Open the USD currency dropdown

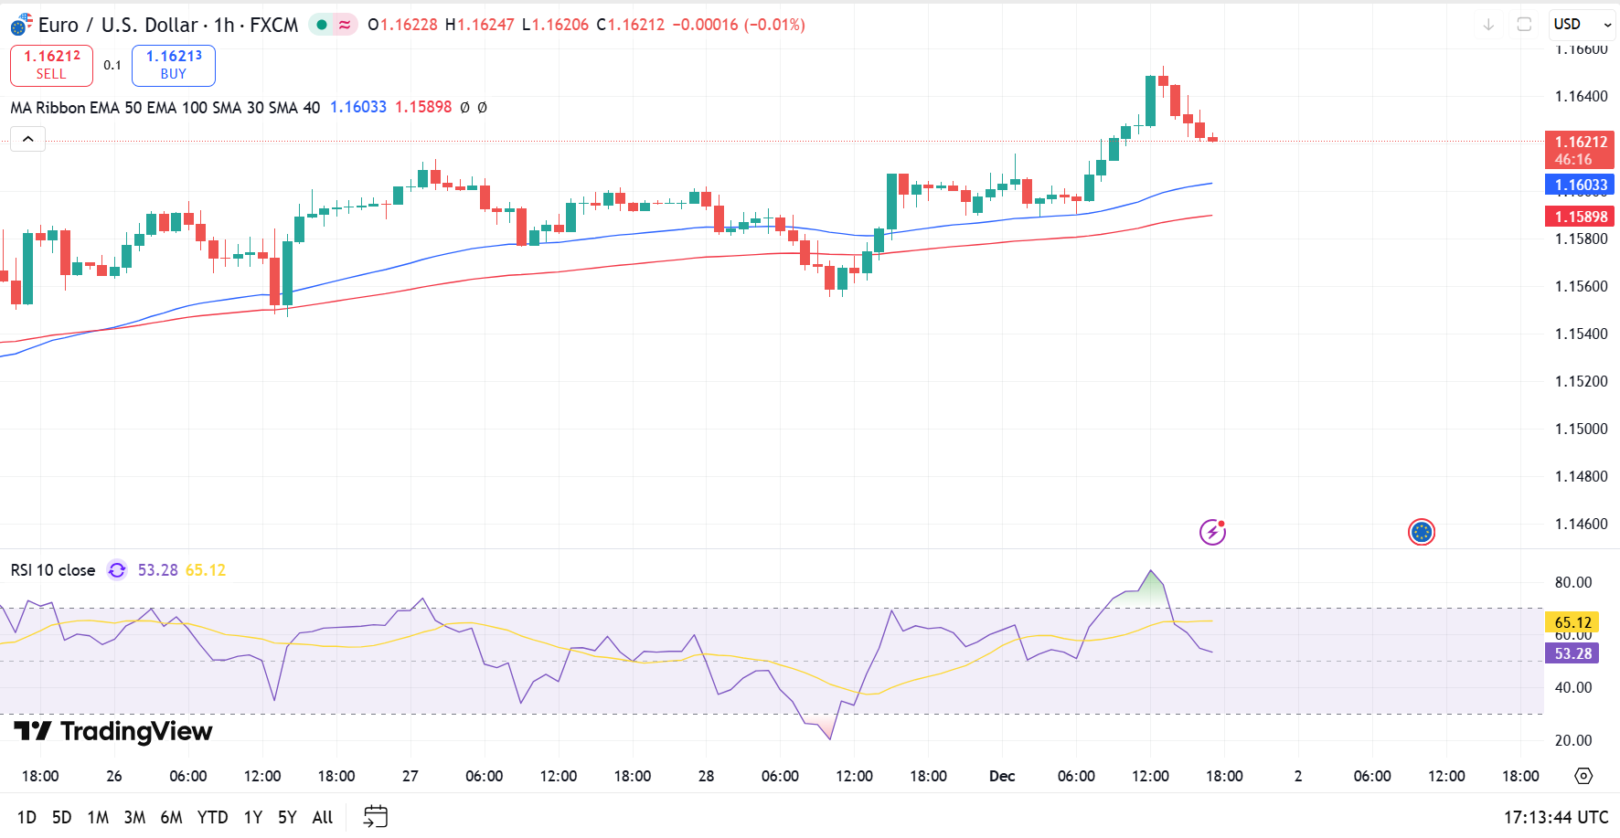pyautogui.click(x=1583, y=25)
